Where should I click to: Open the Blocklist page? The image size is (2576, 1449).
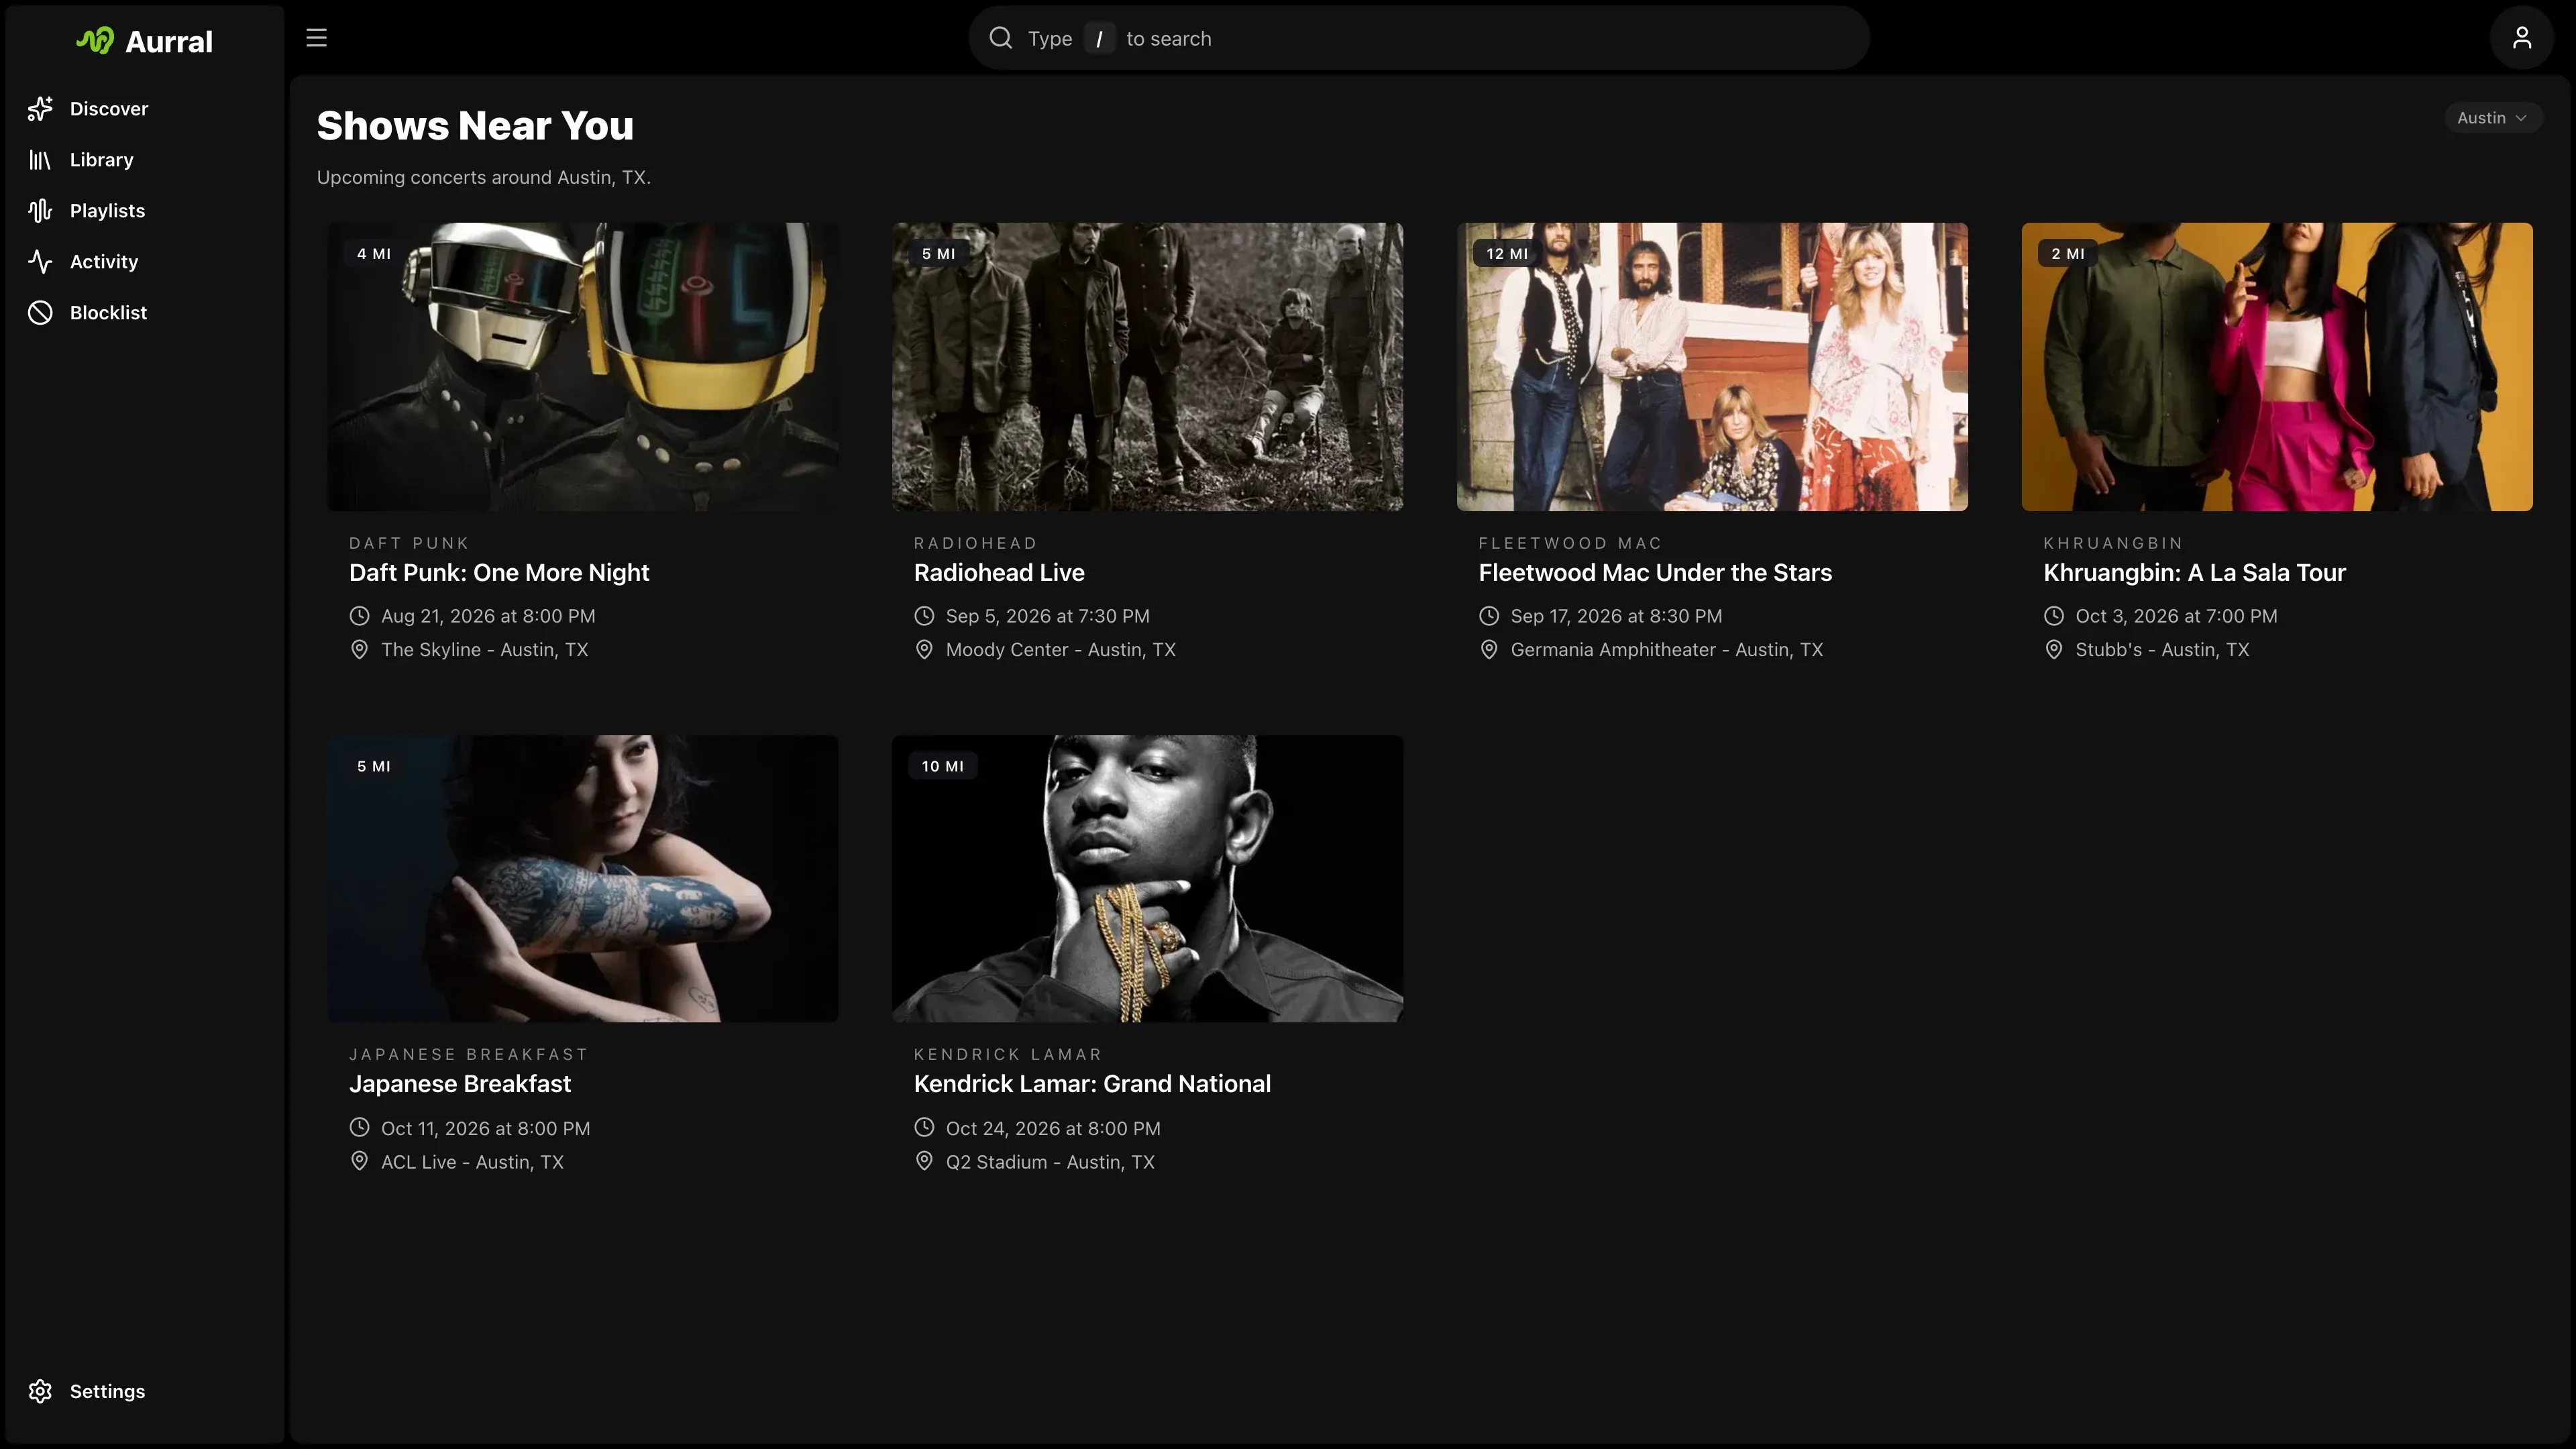(108, 313)
